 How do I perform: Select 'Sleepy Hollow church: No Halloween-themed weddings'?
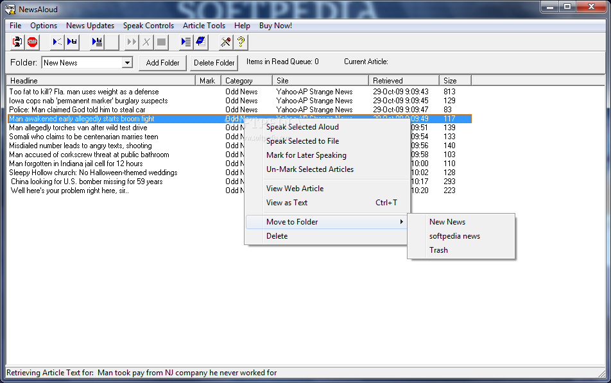(x=93, y=172)
